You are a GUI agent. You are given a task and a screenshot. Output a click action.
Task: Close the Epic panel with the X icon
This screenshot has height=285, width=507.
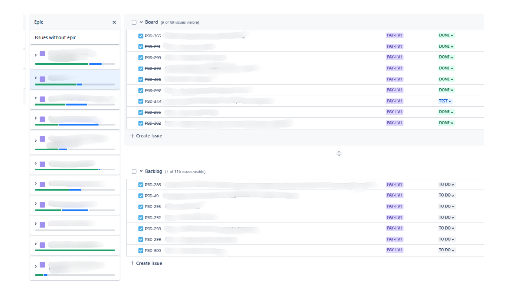click(114, 22)
